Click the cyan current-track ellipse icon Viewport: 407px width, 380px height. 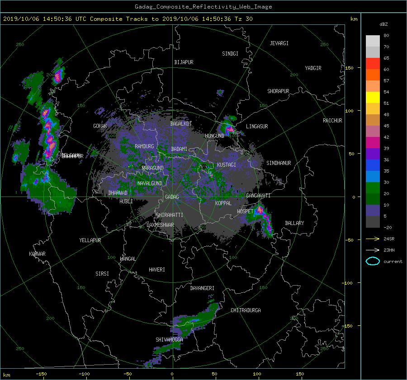coord(373,261)
